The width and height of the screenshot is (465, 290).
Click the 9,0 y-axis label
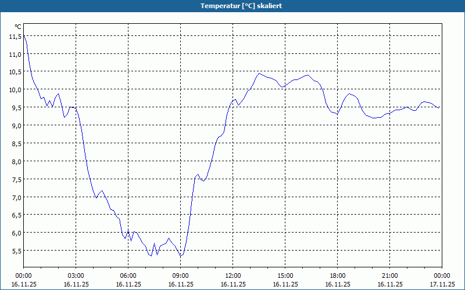pyautogui.click(x=17, y=126)
